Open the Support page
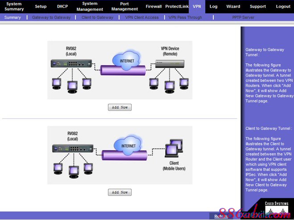 pyautogui.click(x=257, y=7)
